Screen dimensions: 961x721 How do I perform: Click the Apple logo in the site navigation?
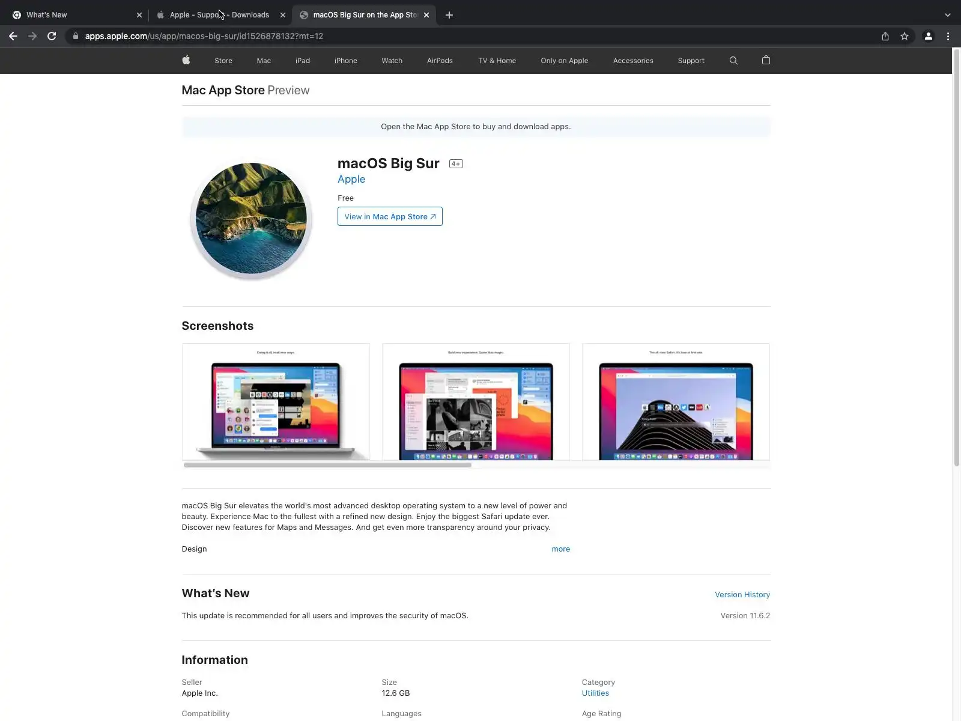click(x=186, y=60)
